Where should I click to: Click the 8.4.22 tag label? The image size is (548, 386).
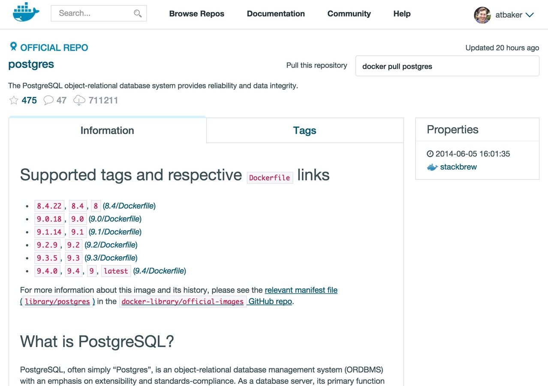[49, 206]
